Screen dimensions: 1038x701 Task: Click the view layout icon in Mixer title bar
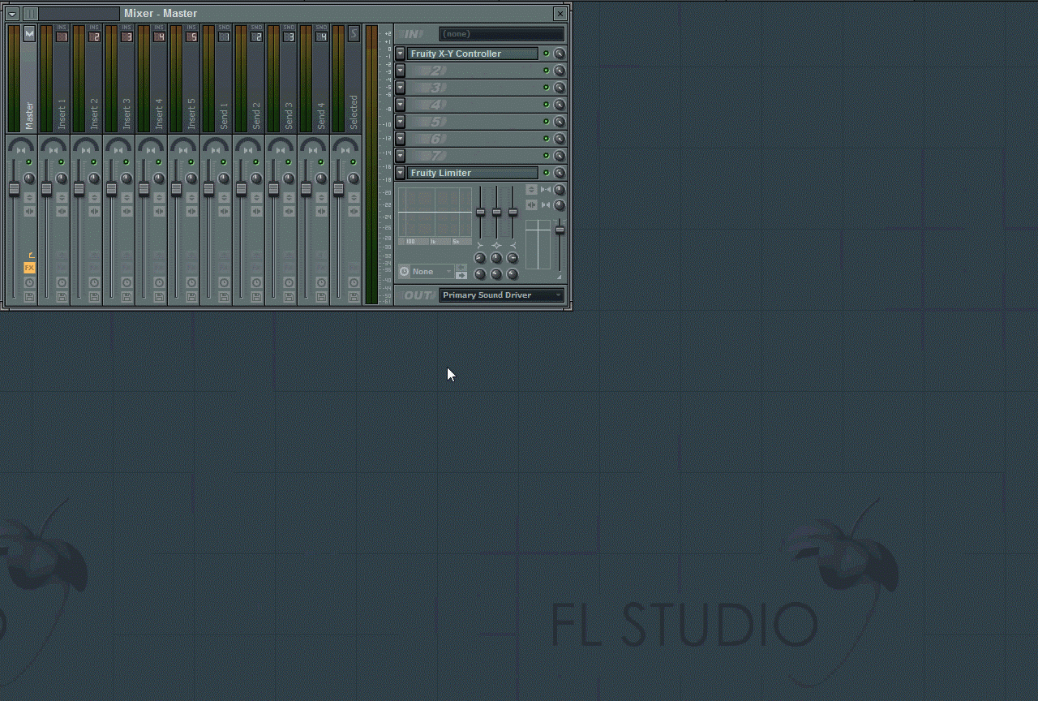click(x=30, y=14)
